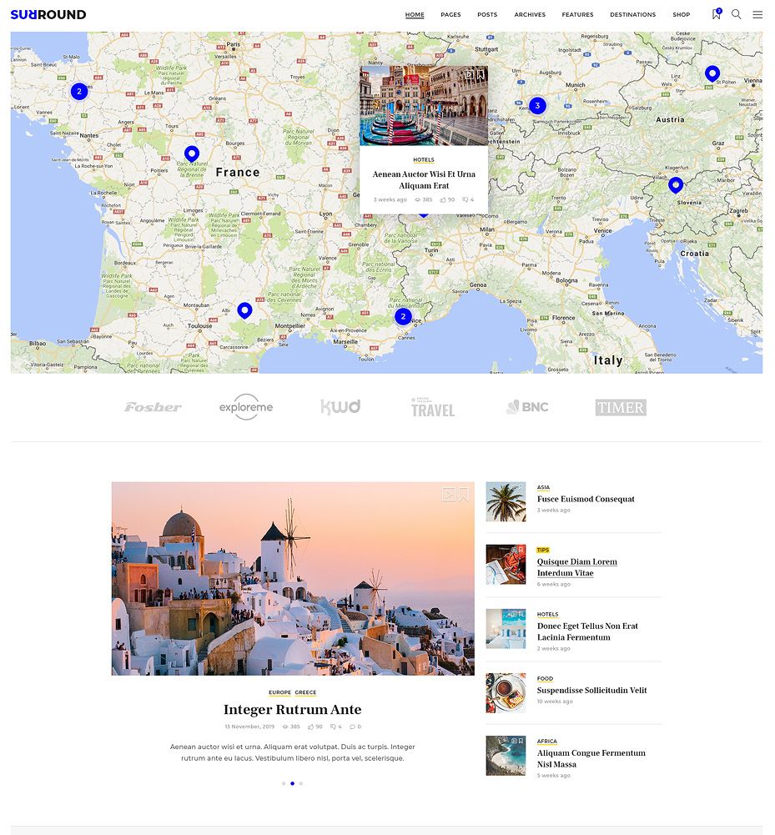Go to the Shop menu item
Viewport: 775px width, 835px height.
pos(681,15)
